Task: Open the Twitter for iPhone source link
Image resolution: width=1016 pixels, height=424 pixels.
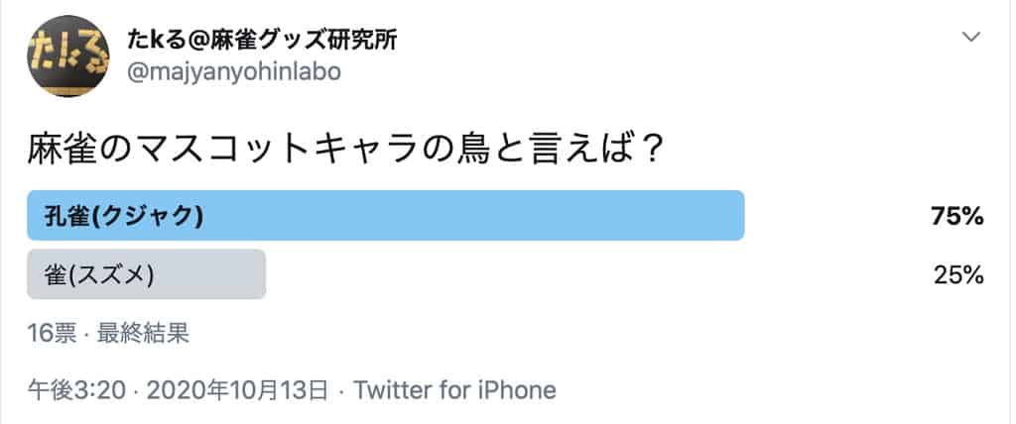Action: point(453,389)
